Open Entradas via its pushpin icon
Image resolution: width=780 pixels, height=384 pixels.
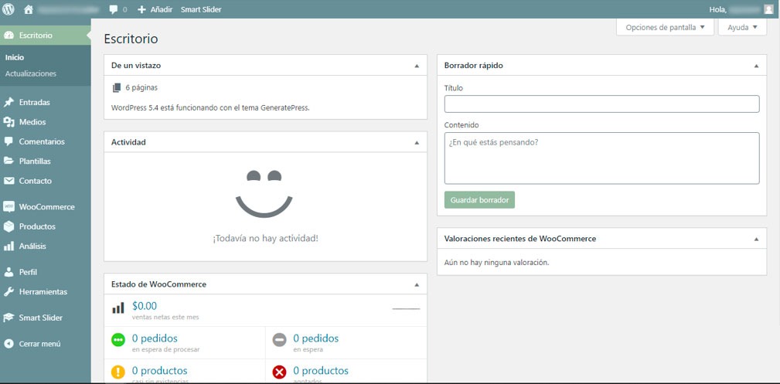coord(9,102)
